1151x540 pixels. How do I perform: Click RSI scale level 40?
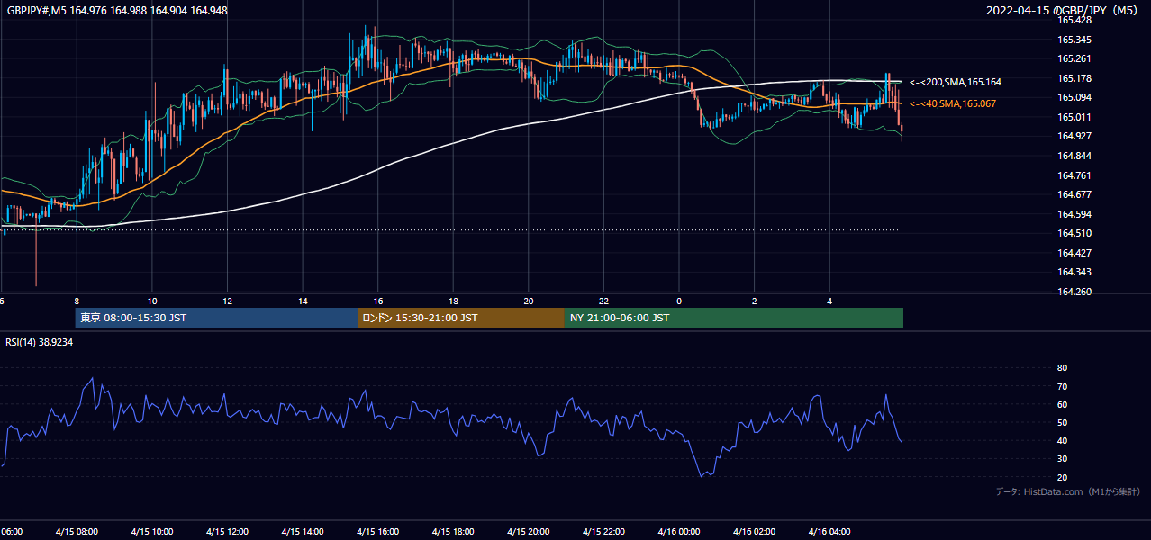pyautogui.click(x=1062, y=440)
